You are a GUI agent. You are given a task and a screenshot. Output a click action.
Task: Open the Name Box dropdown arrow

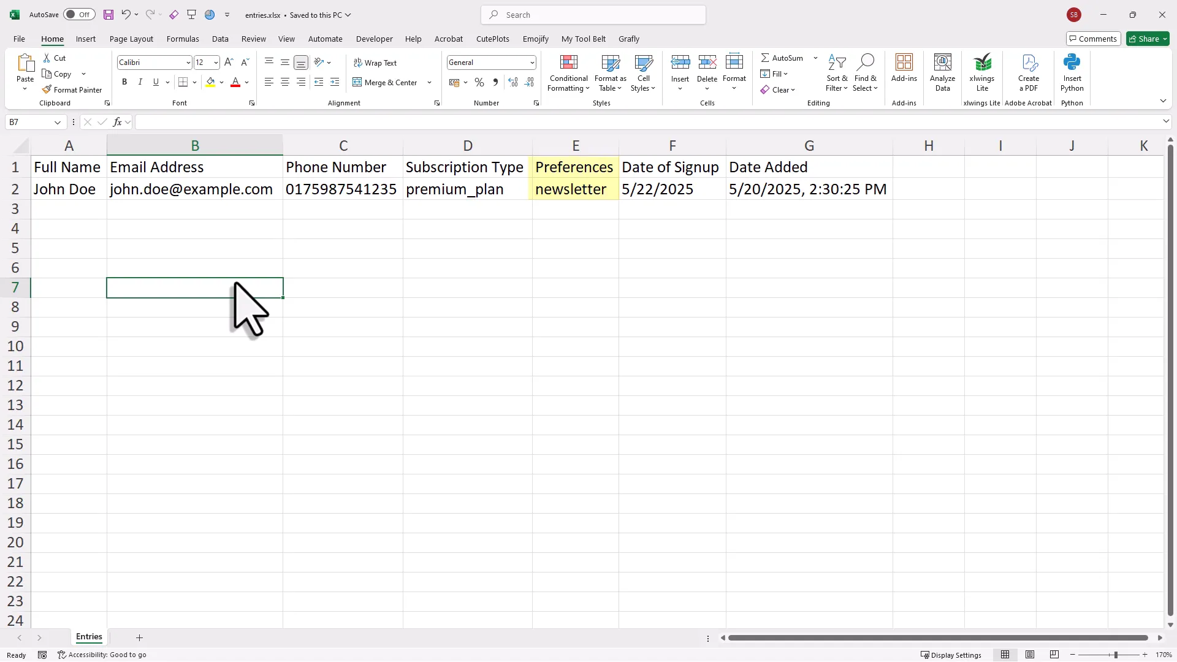click(x=58, y=122)
